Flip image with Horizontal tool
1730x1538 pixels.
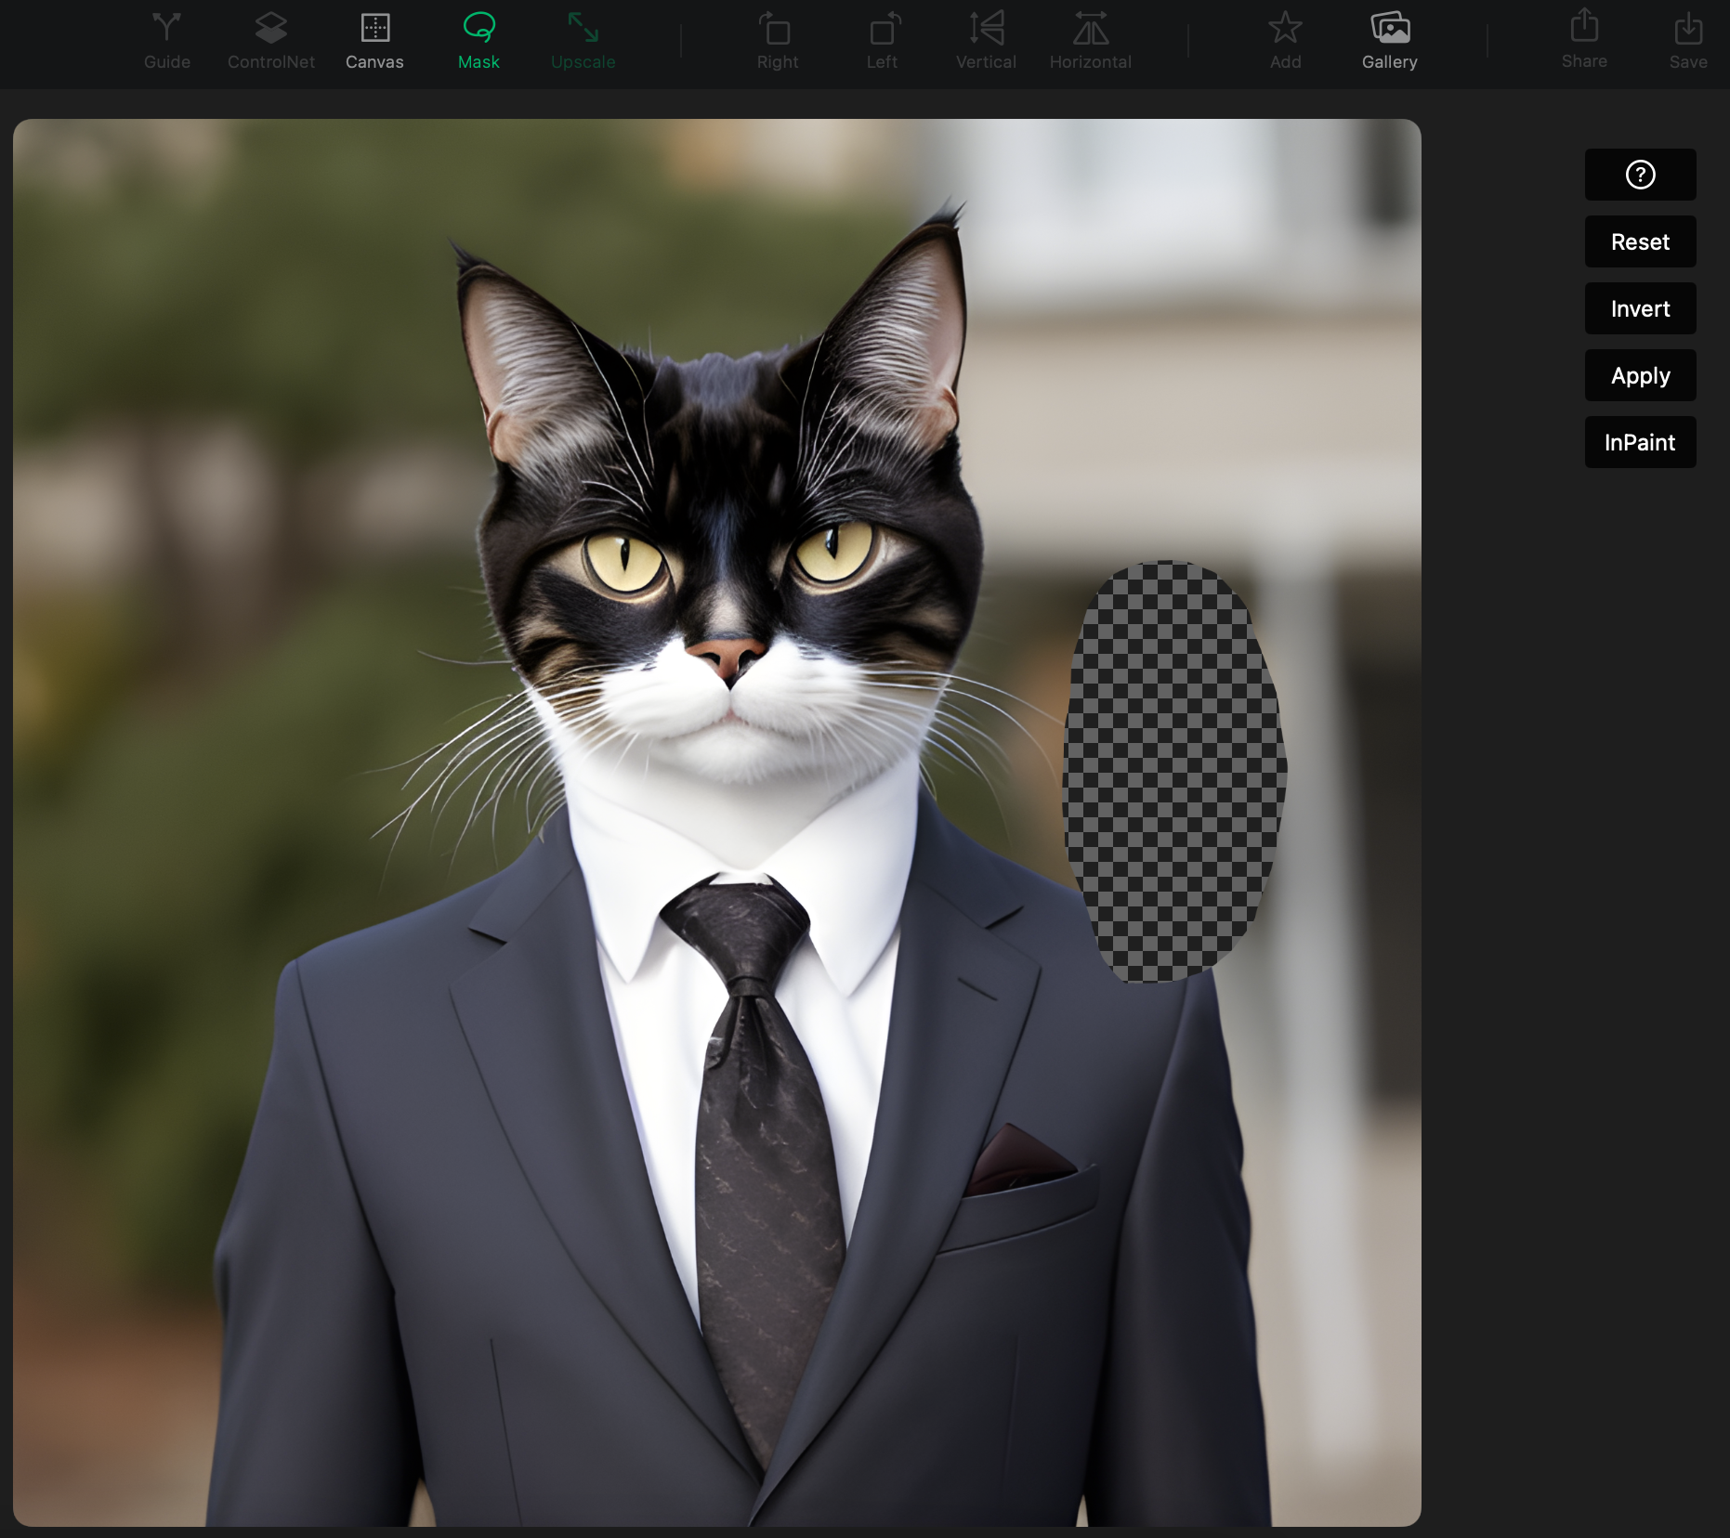coord(1091,29)
